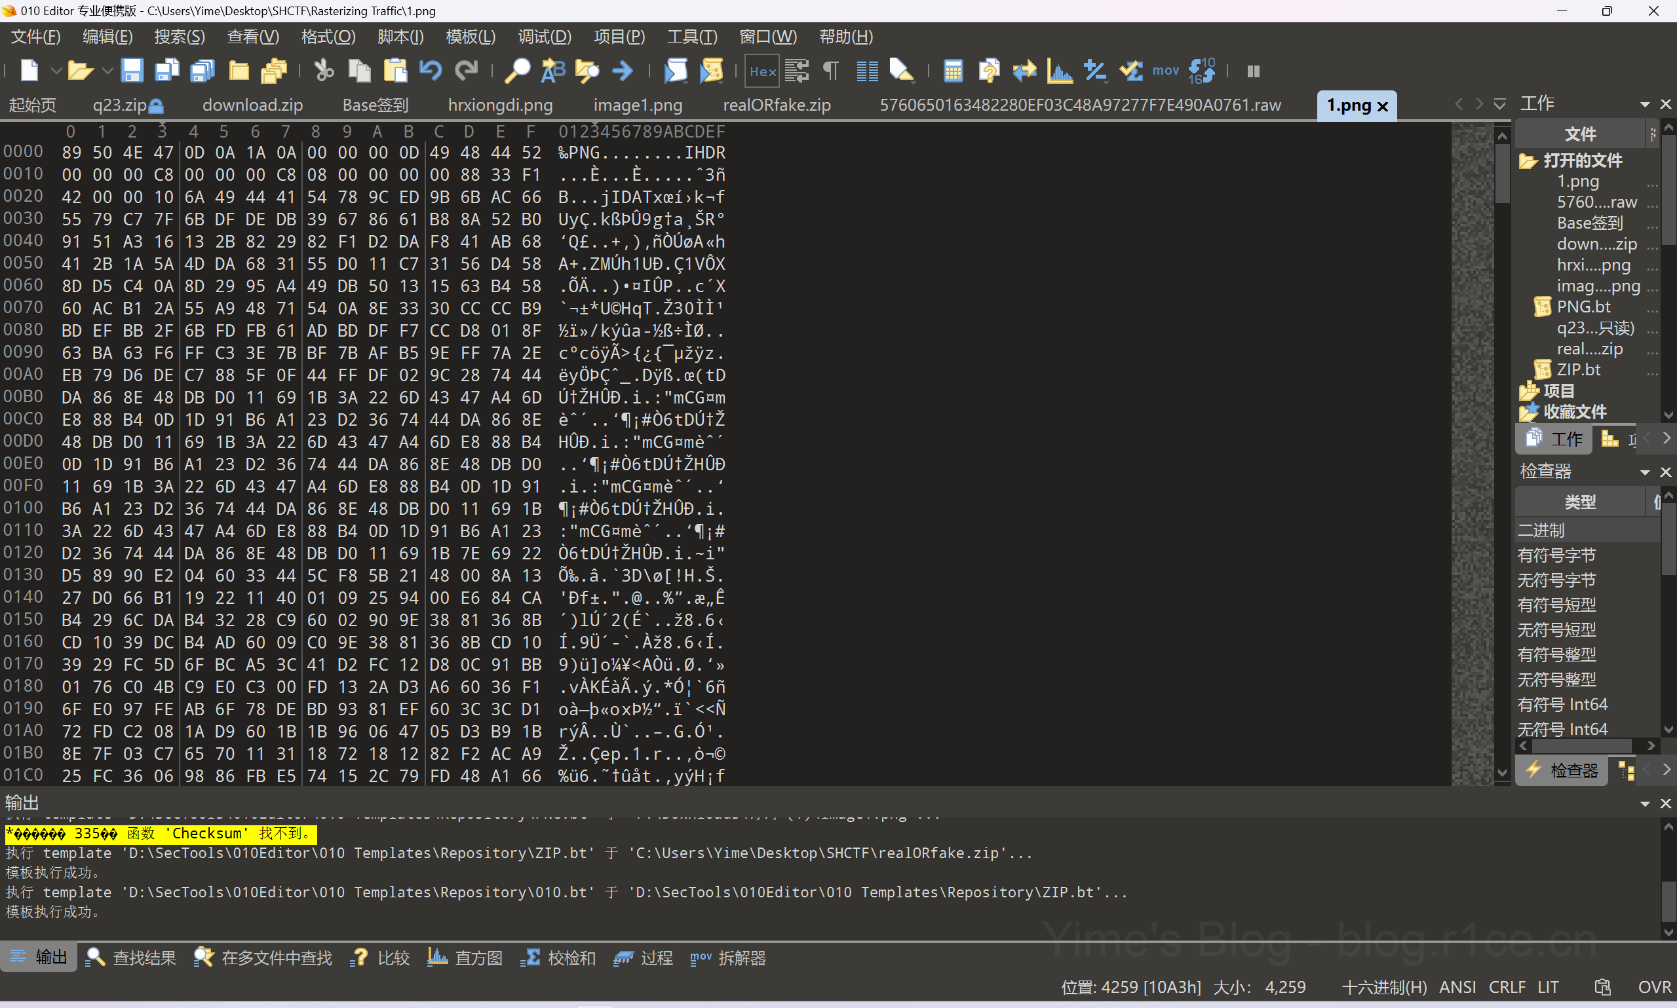Open the 工作 panel dropdown arrow
1677x1008 pixels.
click(1644, 104)
